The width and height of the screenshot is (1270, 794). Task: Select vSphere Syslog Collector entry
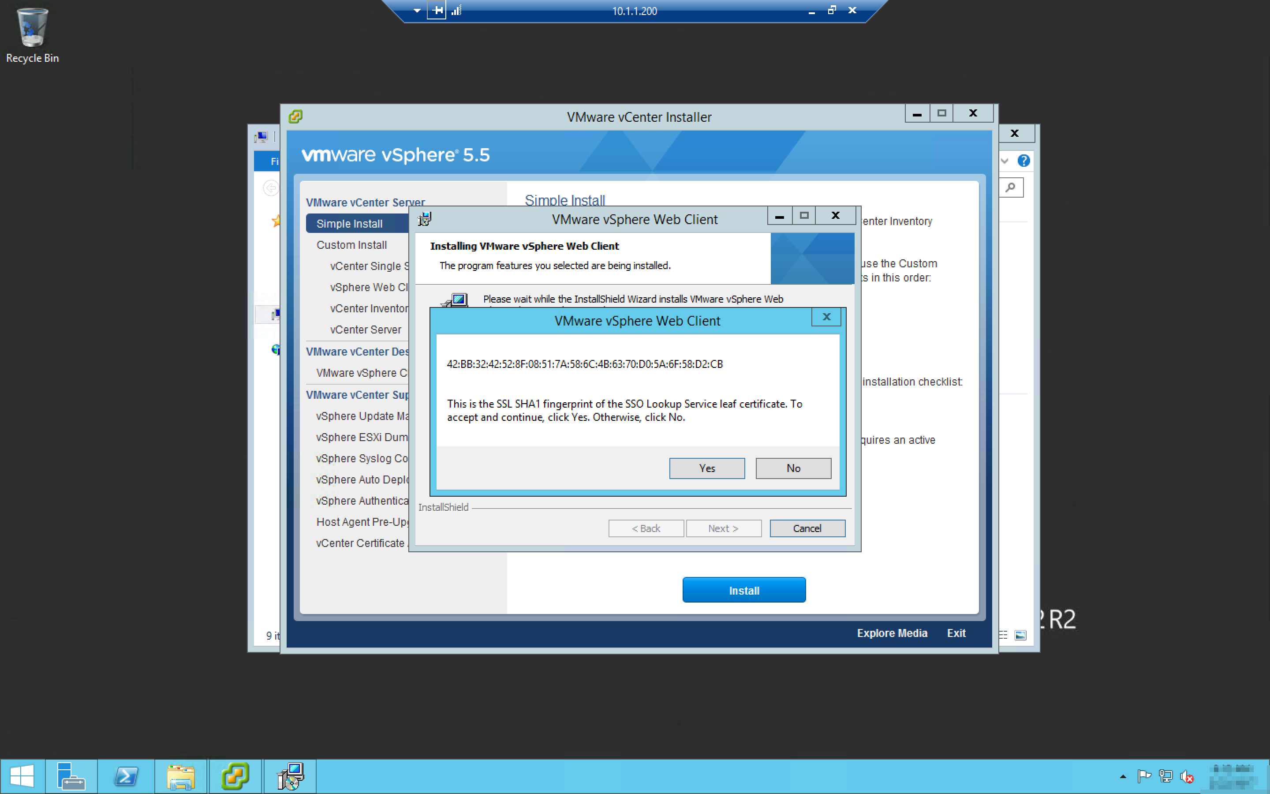pos(362,458)
